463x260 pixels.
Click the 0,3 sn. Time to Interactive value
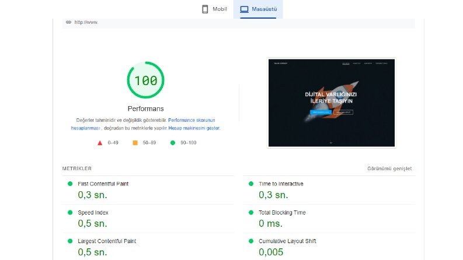273,195
